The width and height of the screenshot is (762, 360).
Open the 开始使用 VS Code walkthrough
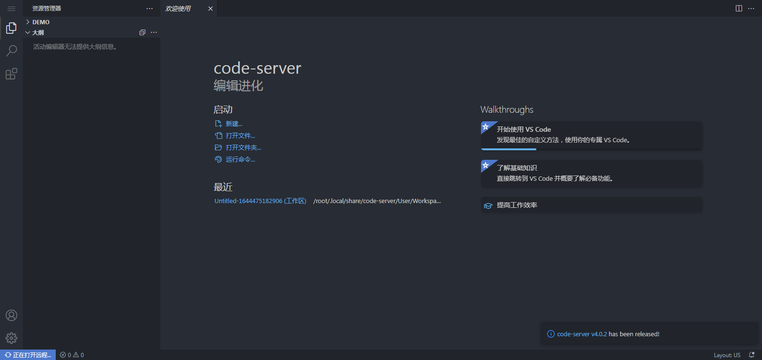591,135
